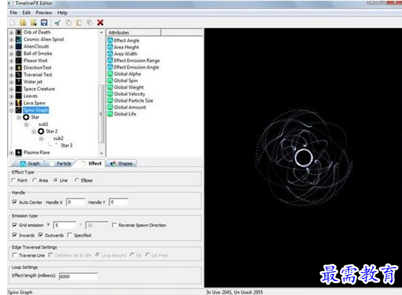
Task: Click the effect tree scrollbar up arrow
Action: point(101,32)
